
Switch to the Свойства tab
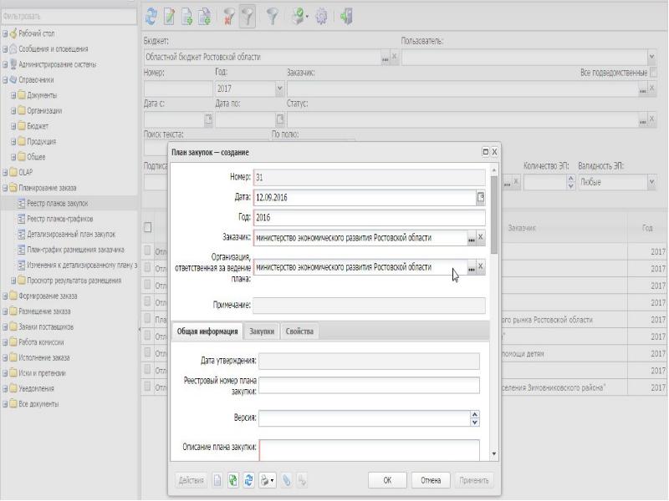click(299, 331)
